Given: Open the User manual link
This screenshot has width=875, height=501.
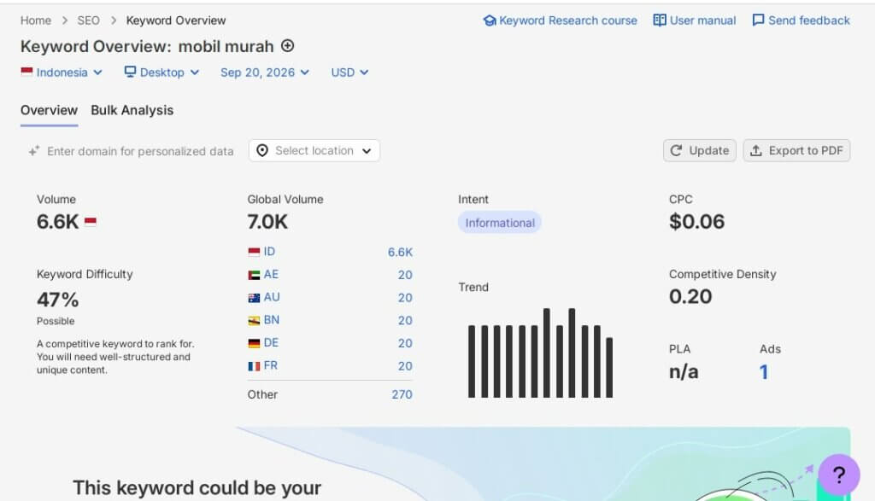Looking at the screenshot, I should pos(695,20).
